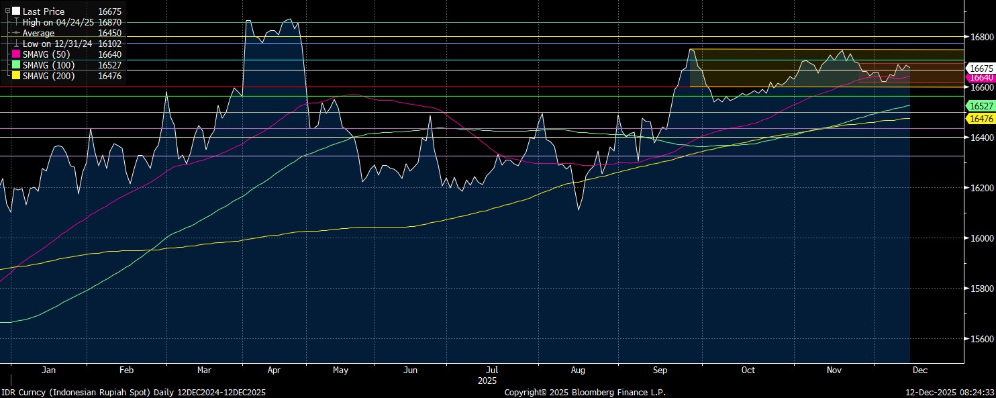Click the Average marker icon in legend
996x398 pixels.
(16, 33)
